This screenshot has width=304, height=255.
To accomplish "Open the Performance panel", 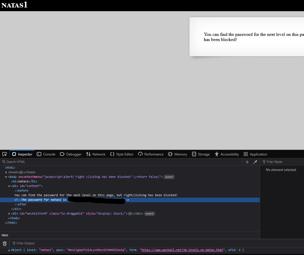I will click(x=151, y=154).
